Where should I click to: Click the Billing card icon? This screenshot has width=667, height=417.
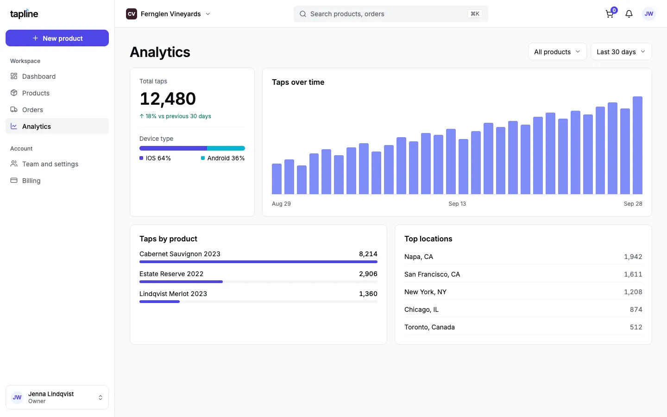[14, 181]
